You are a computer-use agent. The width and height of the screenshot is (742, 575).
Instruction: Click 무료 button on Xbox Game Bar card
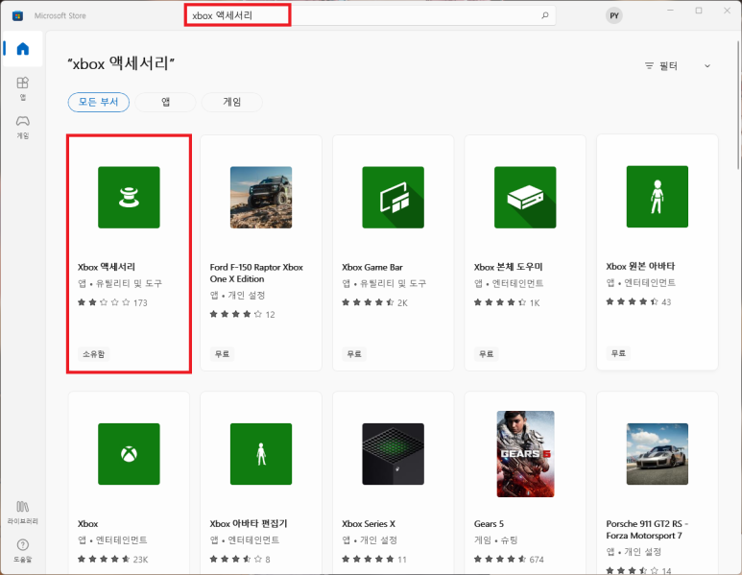(x=354, y=354)
